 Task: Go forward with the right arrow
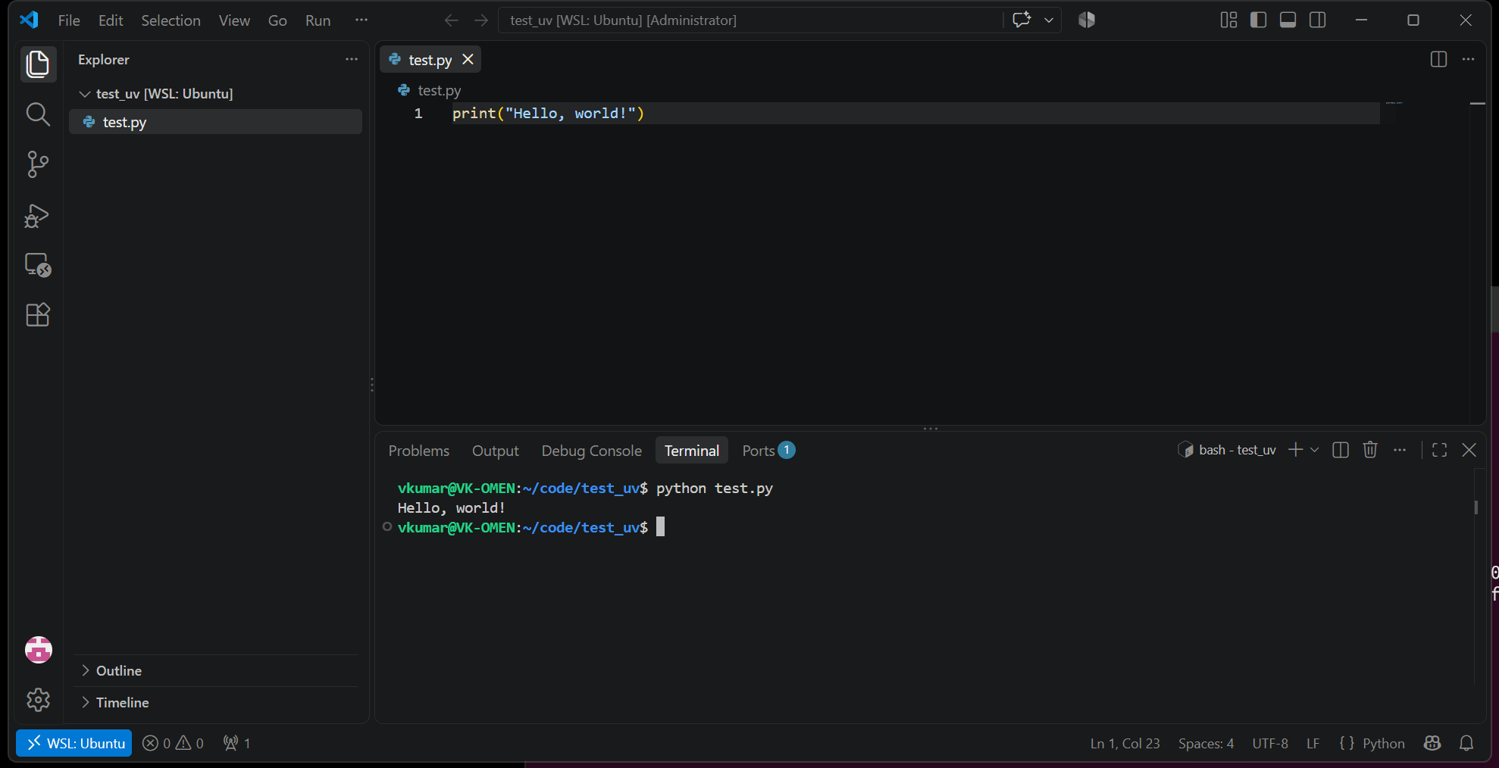coord(481,20)
